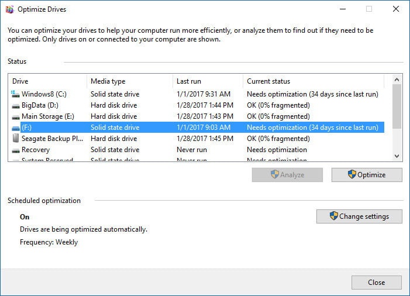Click the Windows8 (C:) drive icon
Viewport: 410px width, 296px height.
coord(15,94)
